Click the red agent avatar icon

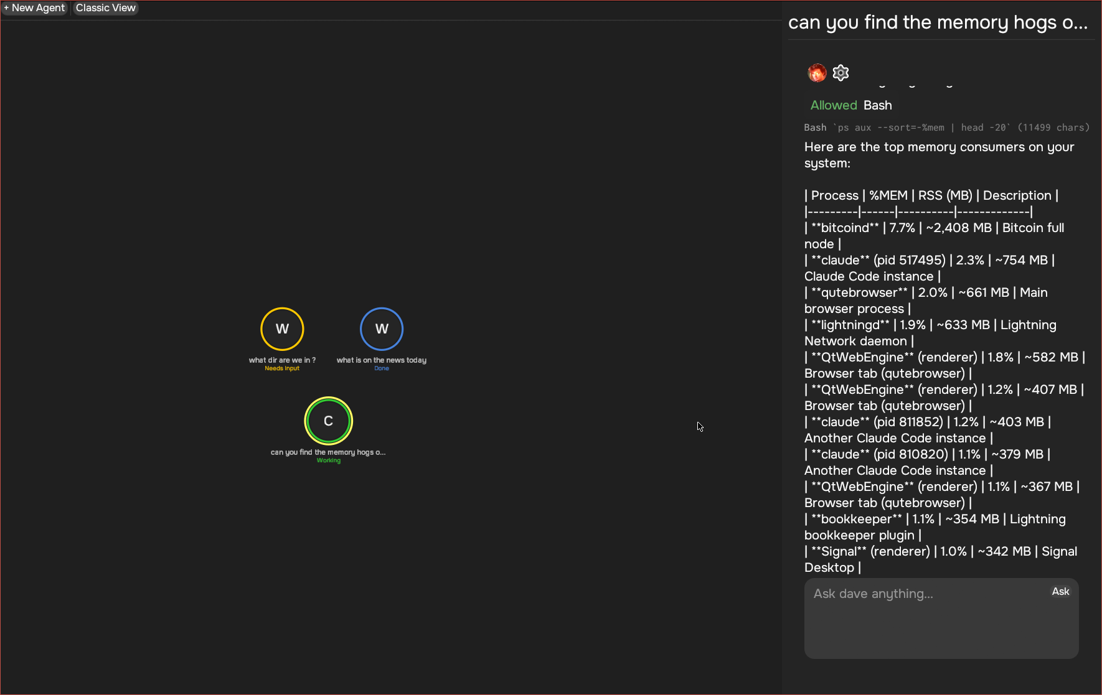(817, 73)
